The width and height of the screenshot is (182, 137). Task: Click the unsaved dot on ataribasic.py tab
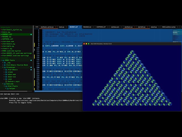135,27
